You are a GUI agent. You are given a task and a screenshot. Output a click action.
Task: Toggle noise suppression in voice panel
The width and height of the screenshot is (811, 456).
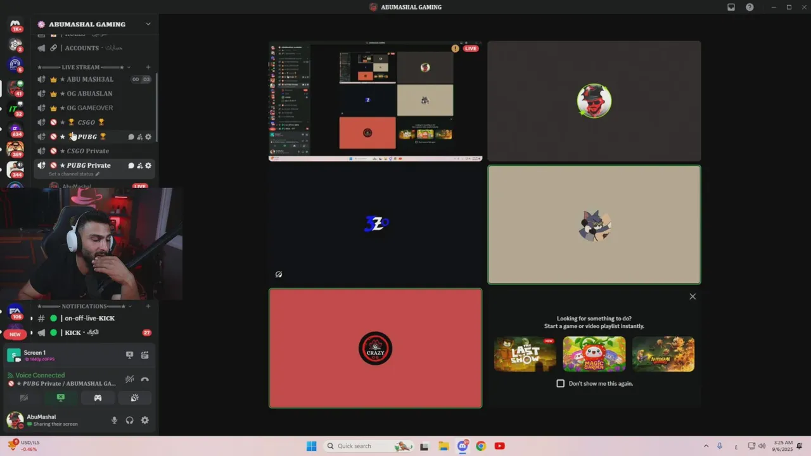130,379
